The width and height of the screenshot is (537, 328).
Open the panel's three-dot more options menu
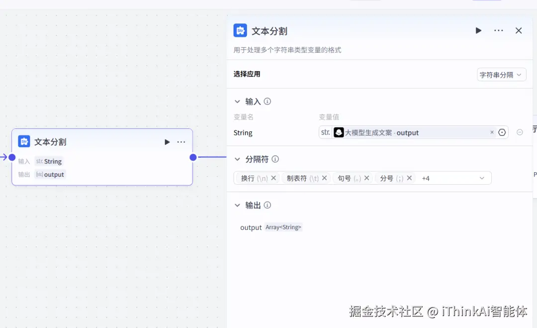pyautogui.click(x=498, y=30)
